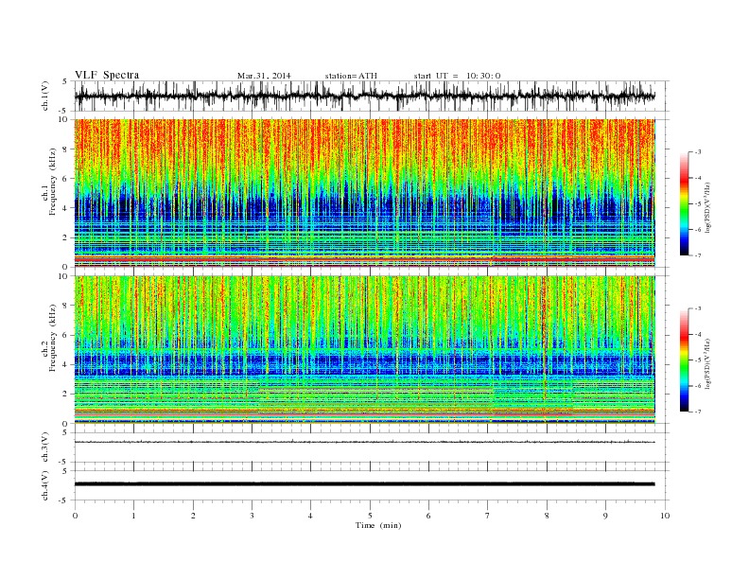The height and width of the screenshot is (579, 749).
Task: Click the time axis tick label '5'
Action: coord(370,516)
